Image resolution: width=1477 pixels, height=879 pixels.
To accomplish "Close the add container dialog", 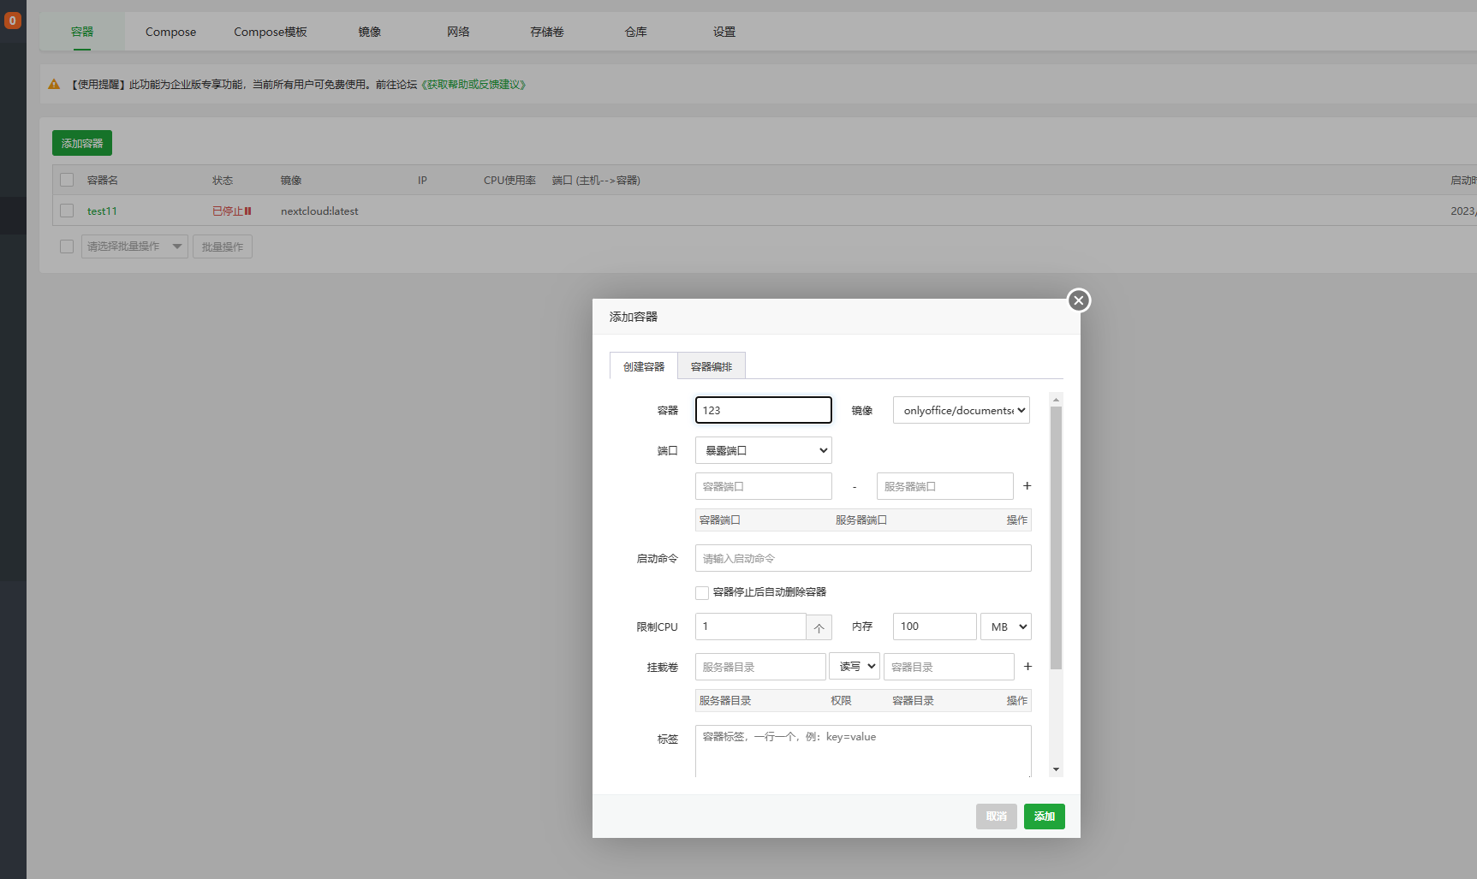I will [1079, 300].
